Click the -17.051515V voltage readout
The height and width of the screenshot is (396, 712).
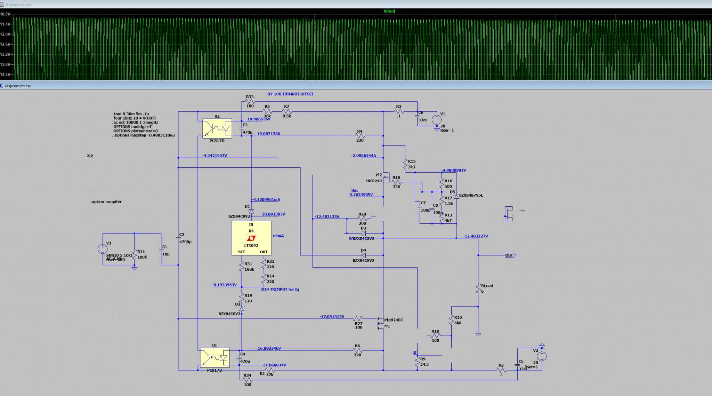[332, 317]
